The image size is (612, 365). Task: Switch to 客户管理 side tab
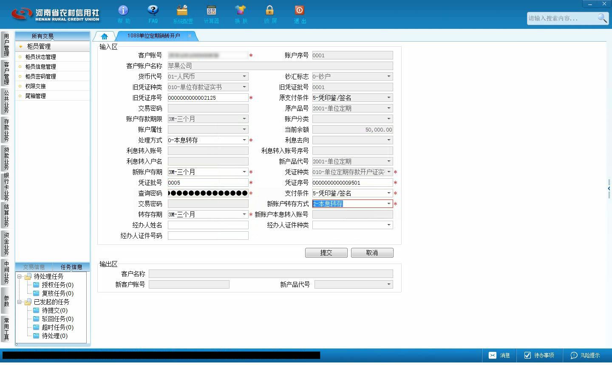click(6, 73)
